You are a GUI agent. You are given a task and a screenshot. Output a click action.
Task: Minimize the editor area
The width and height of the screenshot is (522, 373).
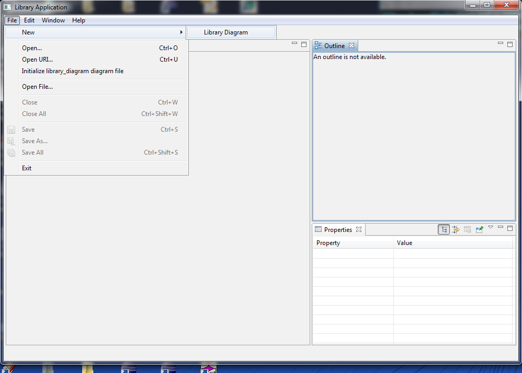pos(294,43)
